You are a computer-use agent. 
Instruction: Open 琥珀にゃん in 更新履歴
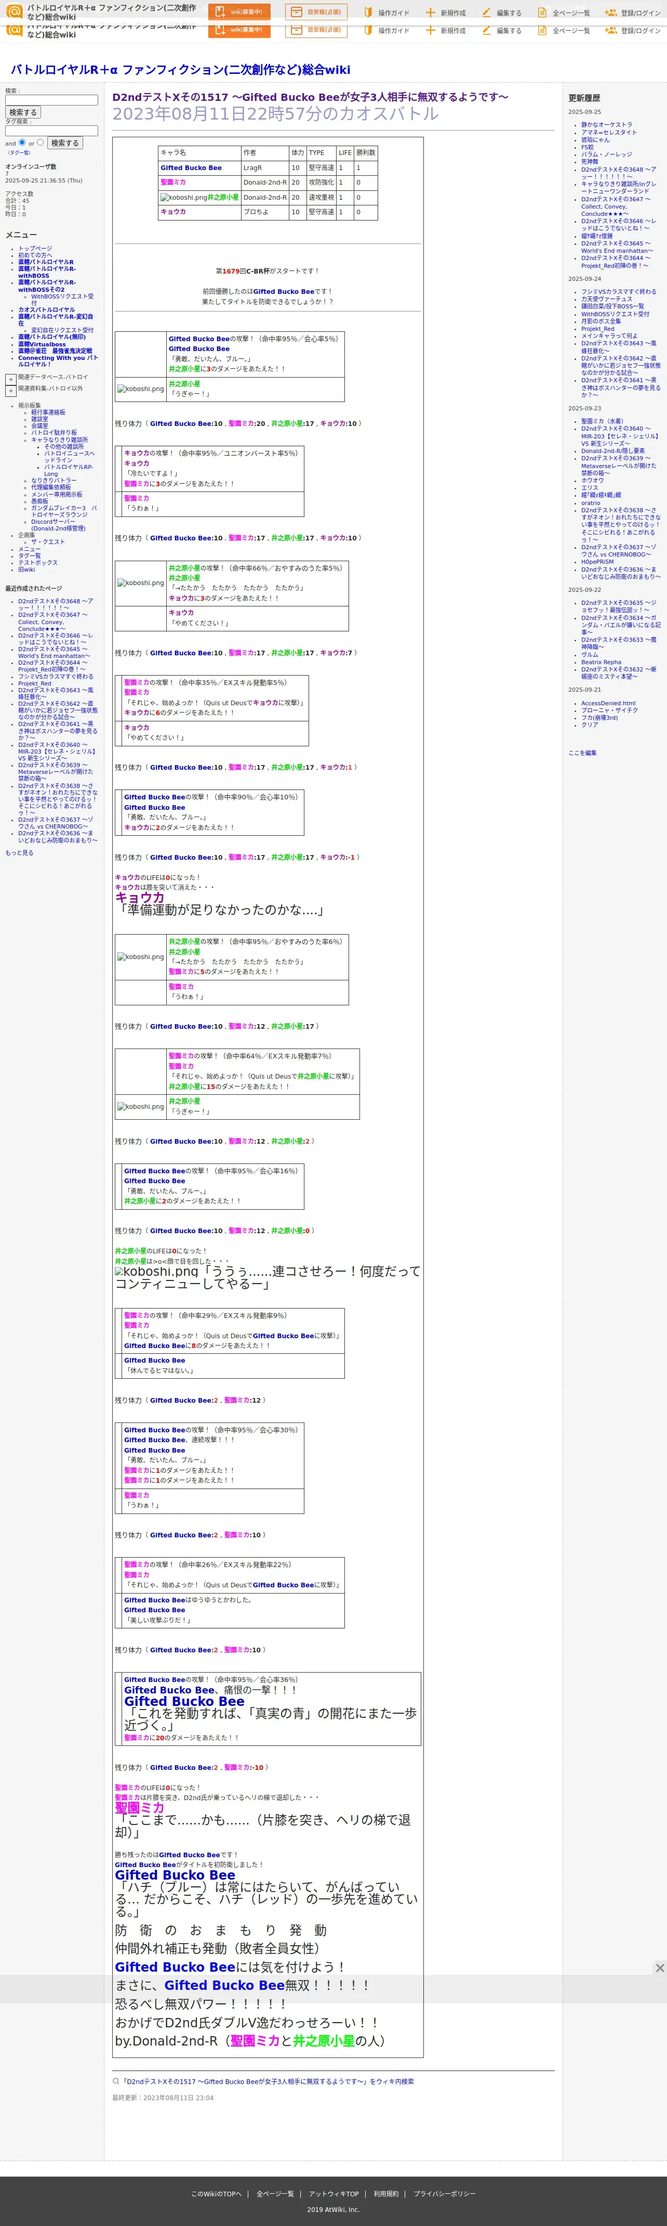pos(594,139)
